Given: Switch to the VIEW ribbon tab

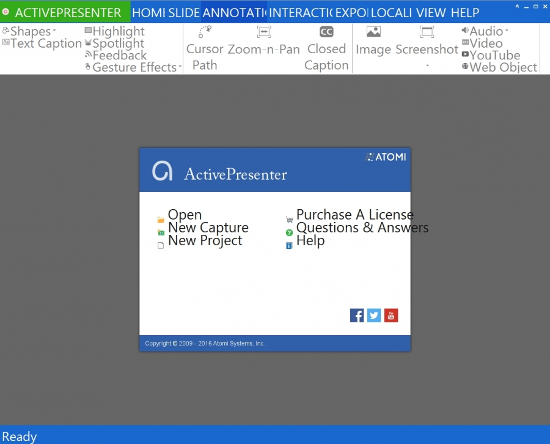Looking at the screenshot, I should pos(431,13).
